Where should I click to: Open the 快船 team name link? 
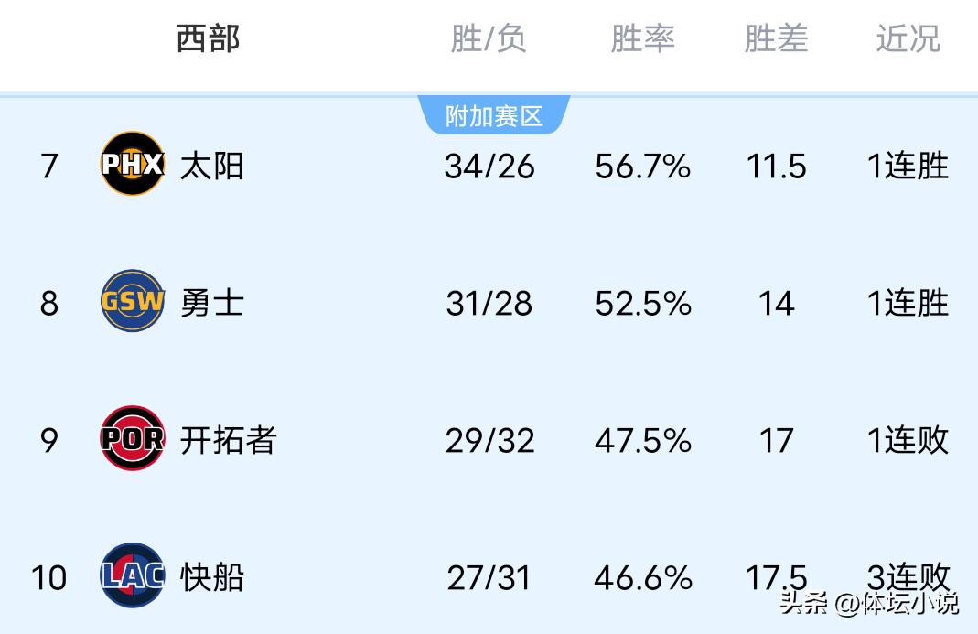(x=211, y=577)
